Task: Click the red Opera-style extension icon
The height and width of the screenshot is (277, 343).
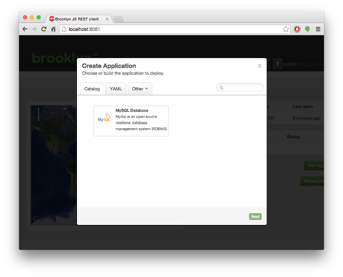Action: pos(297,29)
